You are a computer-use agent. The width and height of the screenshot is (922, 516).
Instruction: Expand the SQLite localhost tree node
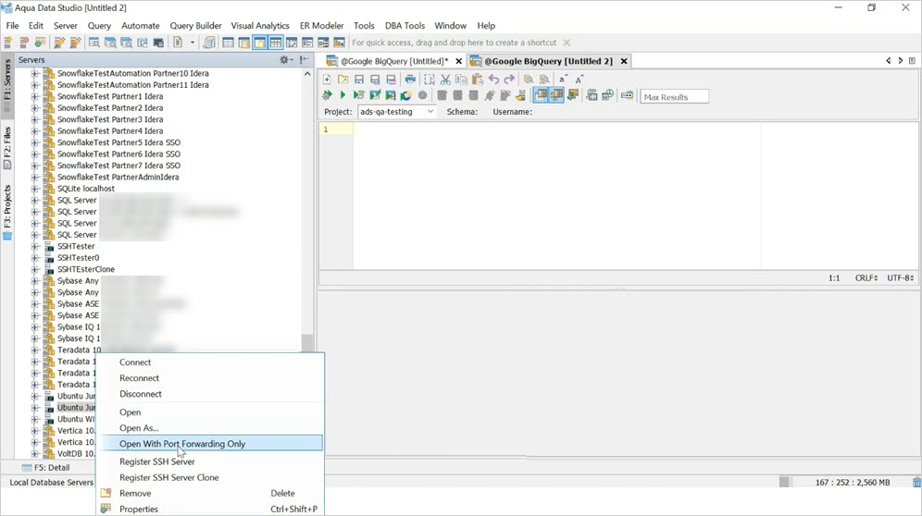click(x=34, y=189)
